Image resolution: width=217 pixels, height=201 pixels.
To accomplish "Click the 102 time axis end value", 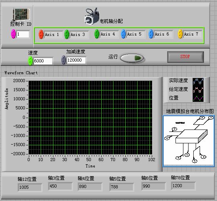I will tap(151, 160).
